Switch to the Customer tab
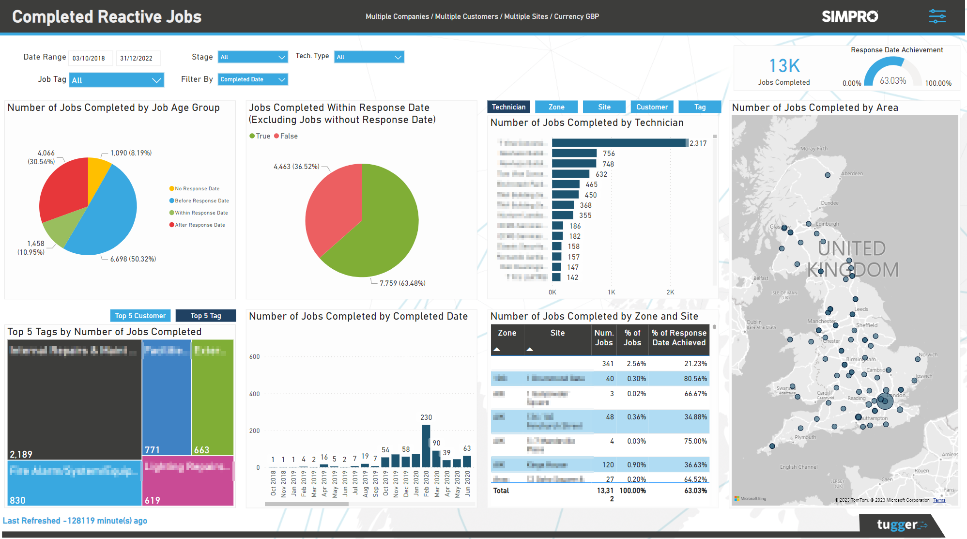 (652, 107)
